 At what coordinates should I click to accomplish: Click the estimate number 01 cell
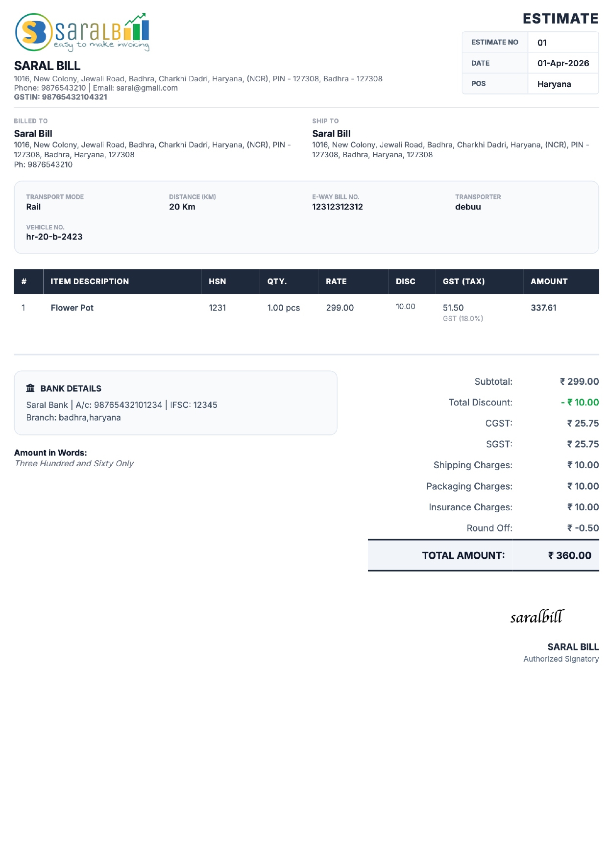563,43
